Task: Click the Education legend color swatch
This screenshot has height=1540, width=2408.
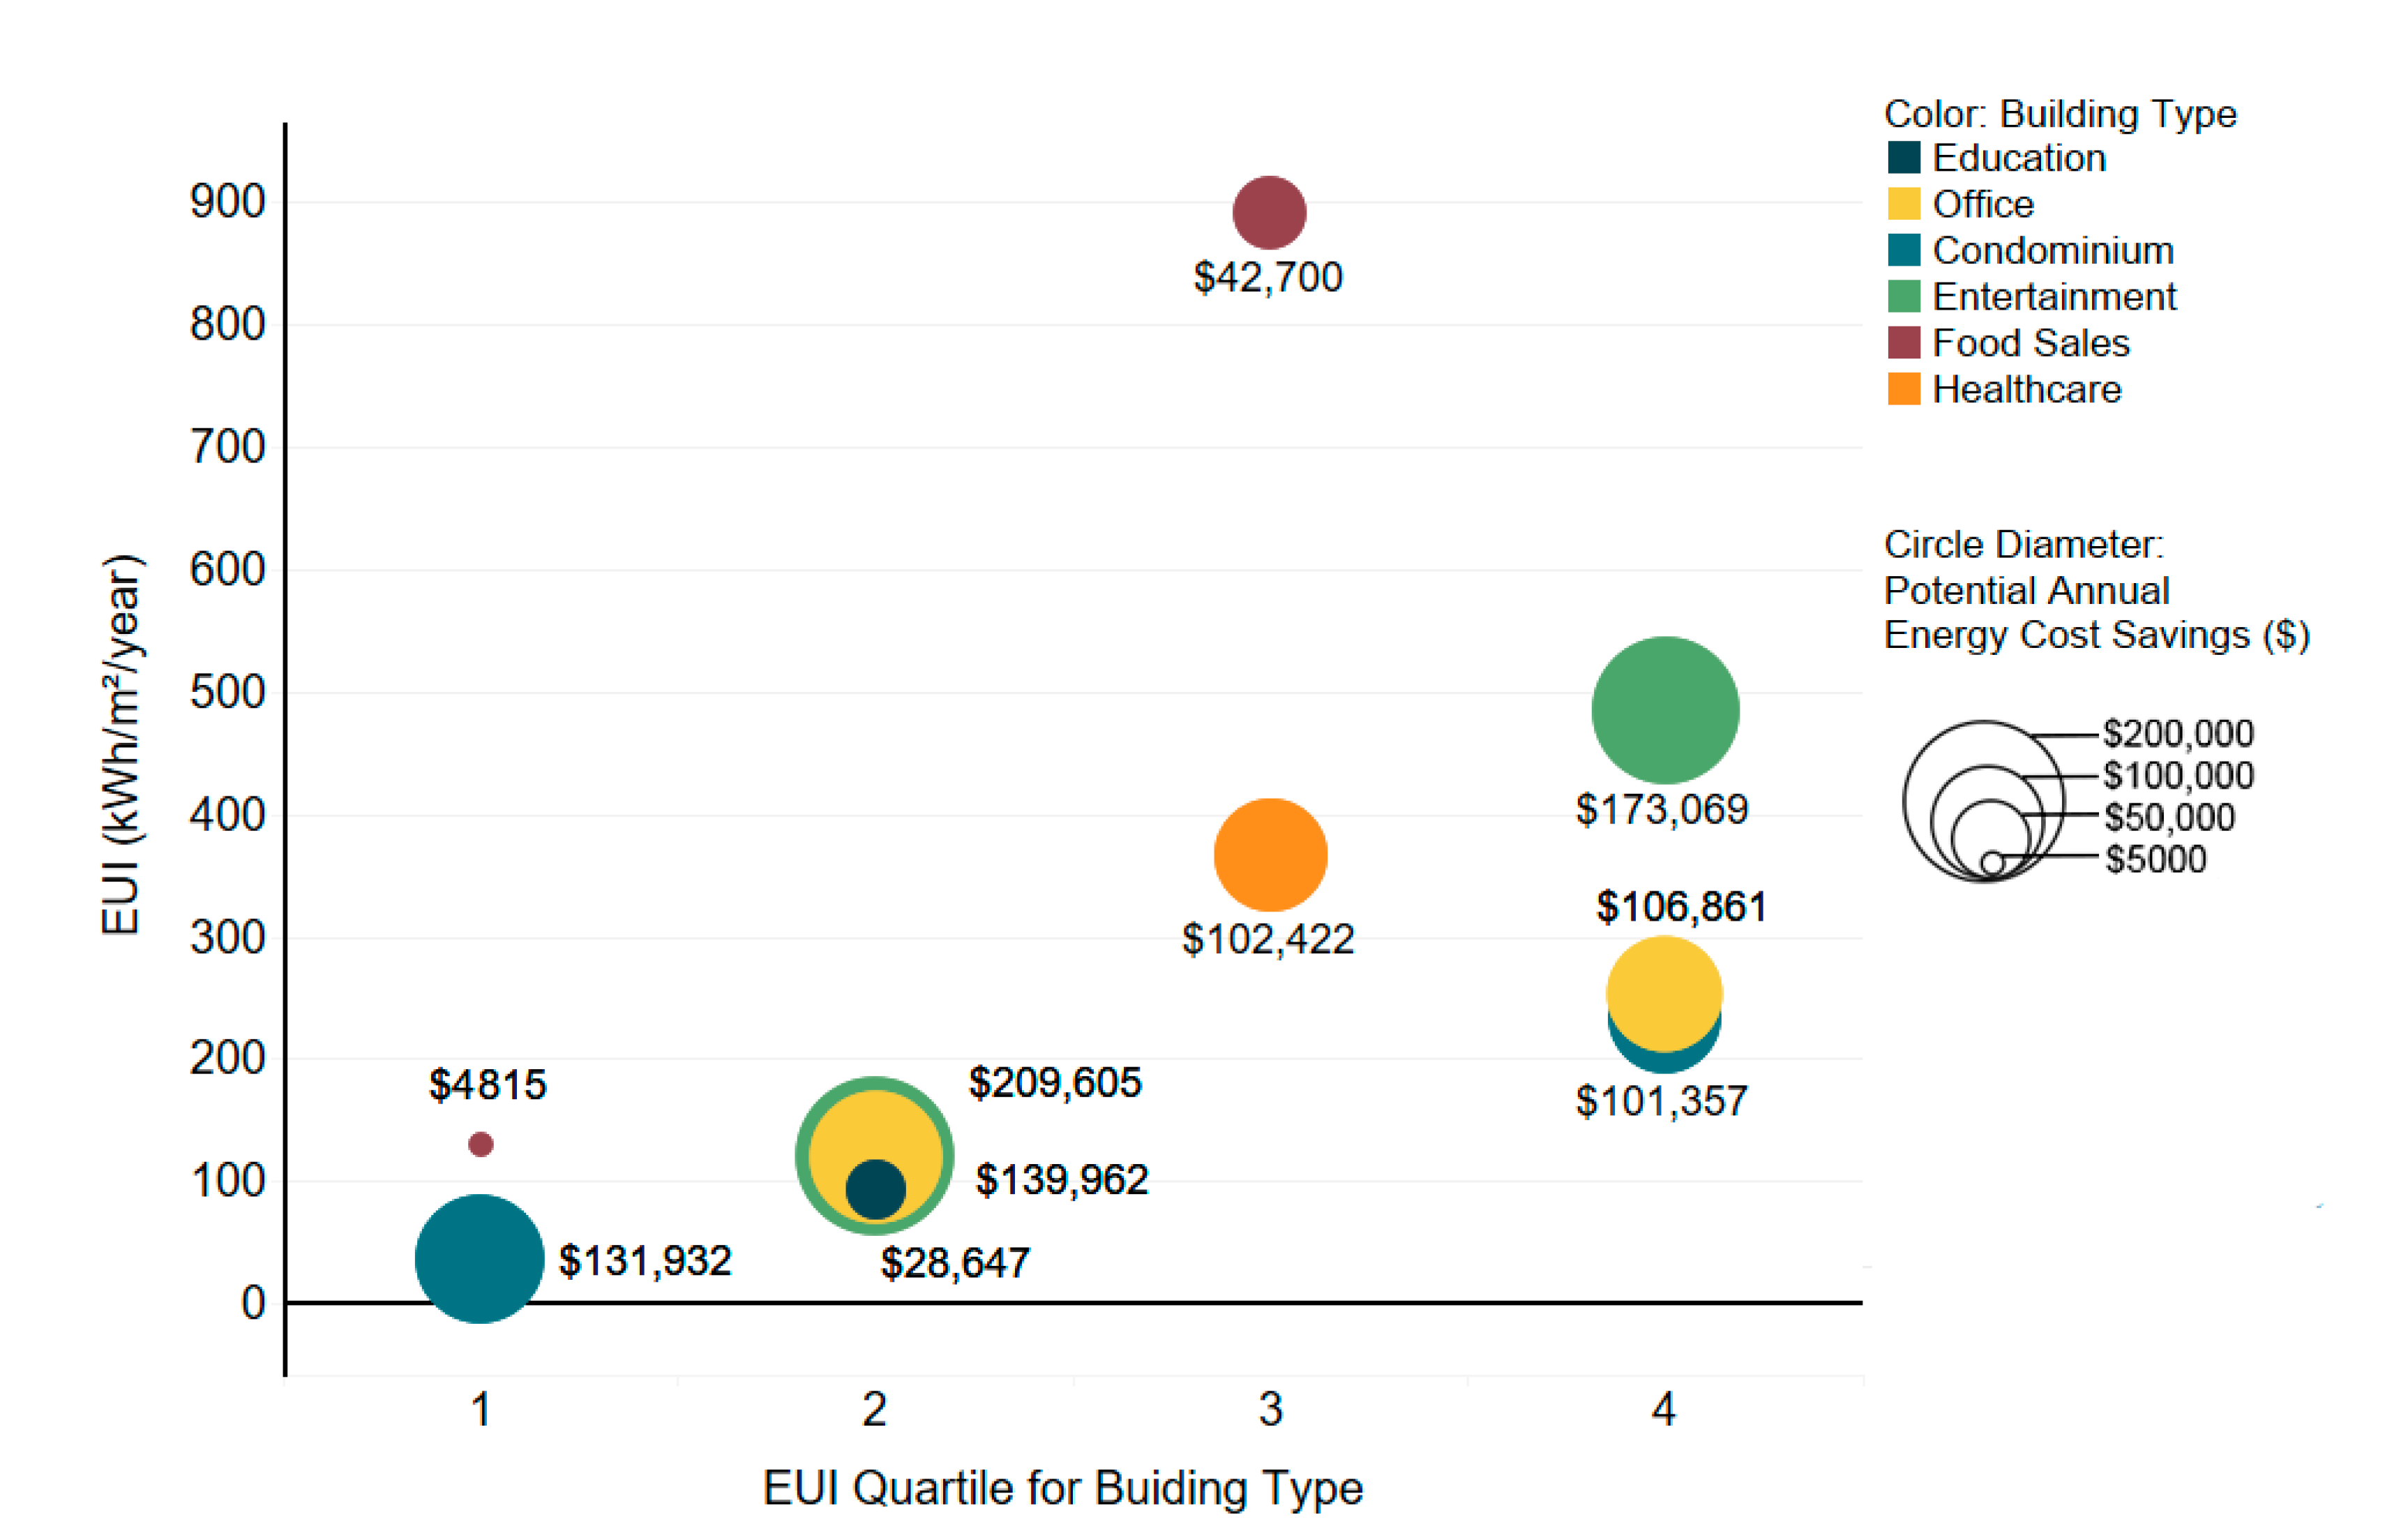Action: click(1904, 158)
